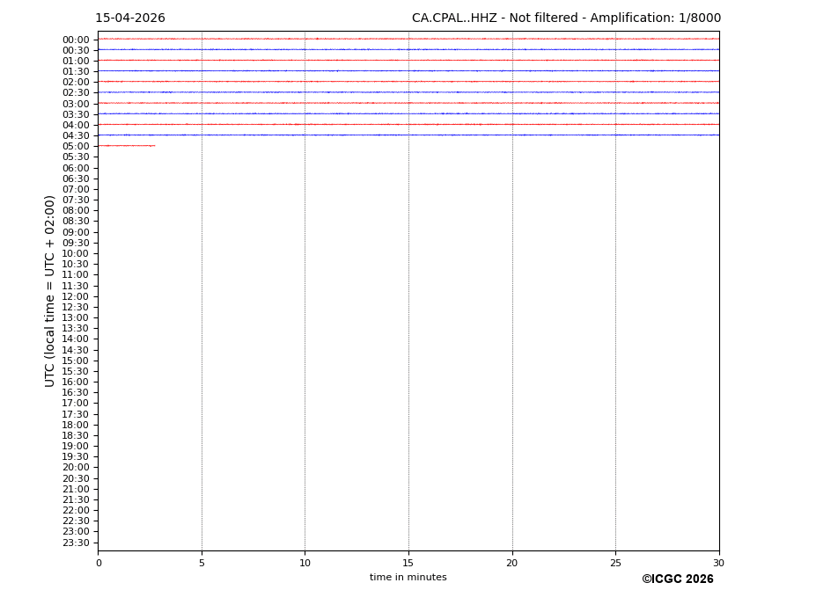Click the 30 minute tick label
This screenshot has width=816, height=612.
pyautogui.click(x=718, y=563)
